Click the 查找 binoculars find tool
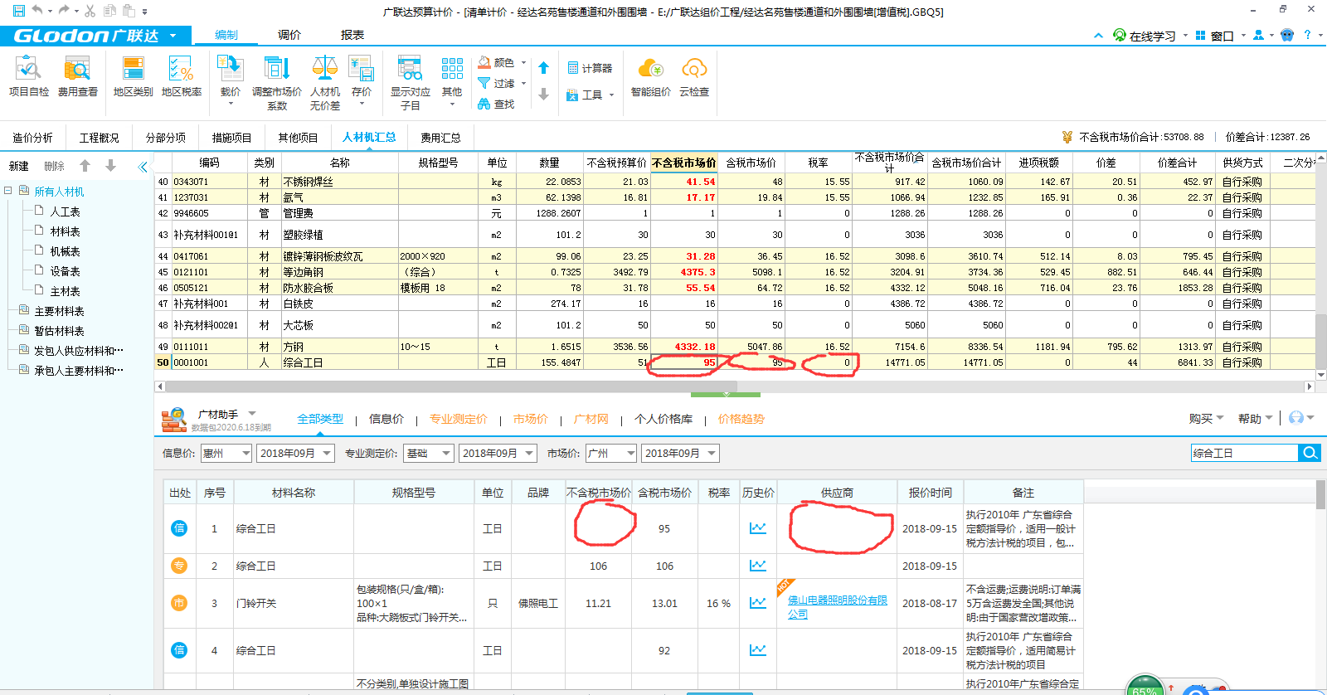This screenshot has height=695, width=1327. click(x=496, y=104)
